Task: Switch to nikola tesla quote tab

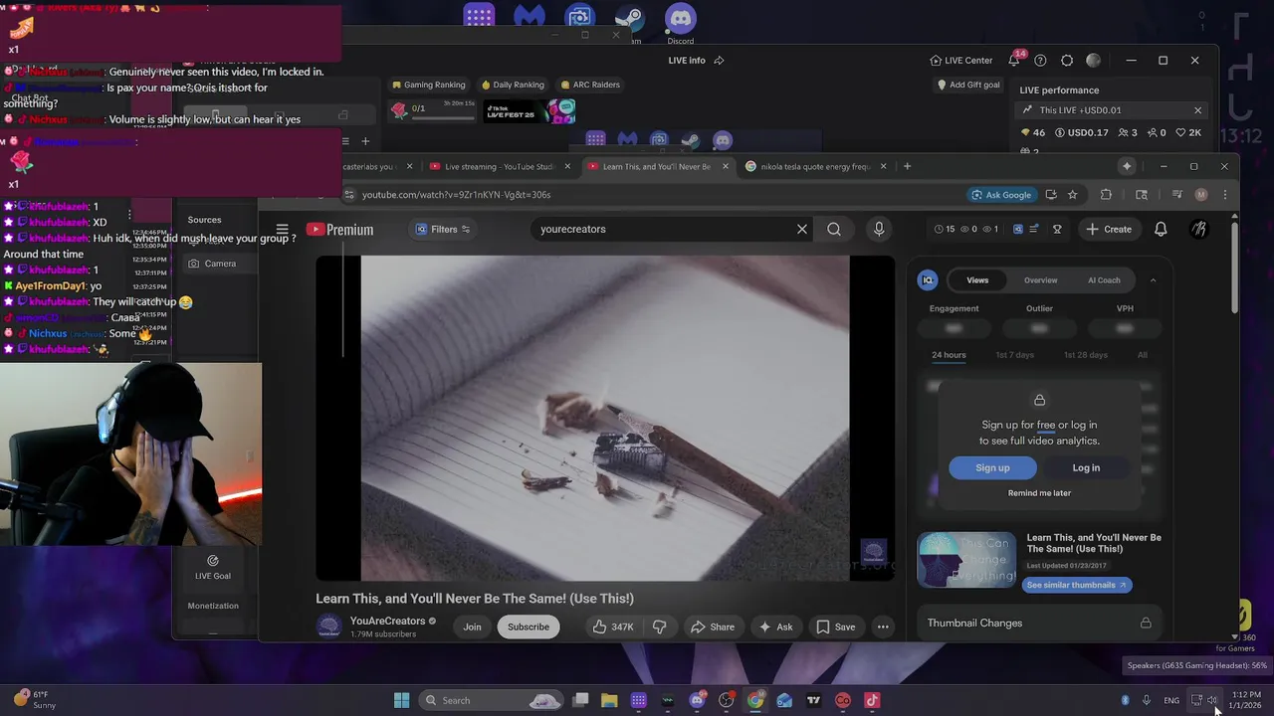Action: [816, 167]
